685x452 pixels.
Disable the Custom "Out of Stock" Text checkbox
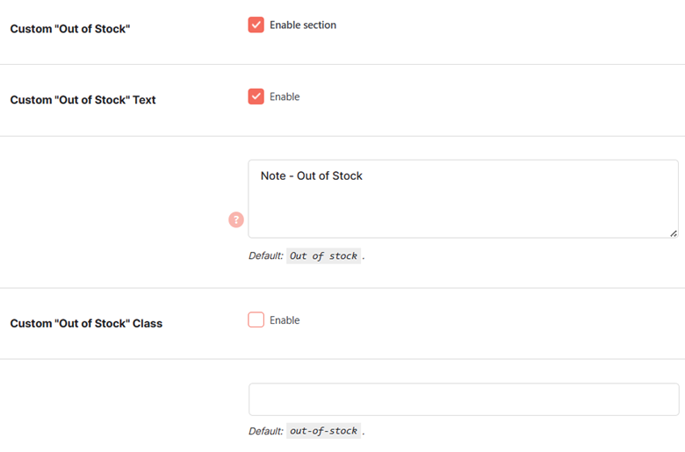256,97
